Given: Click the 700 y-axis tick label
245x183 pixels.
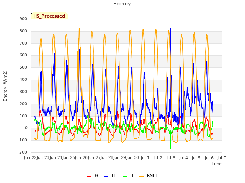Looking at the screenshot, I should [x=23, y=43].
